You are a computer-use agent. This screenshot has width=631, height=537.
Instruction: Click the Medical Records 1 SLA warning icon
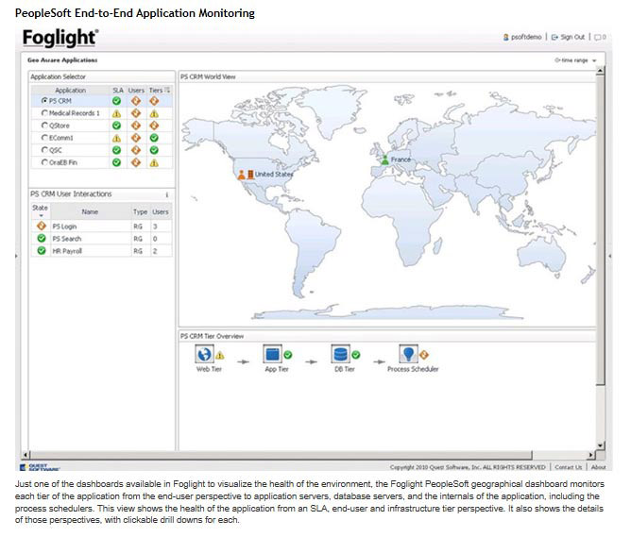[x=117, y=114]
